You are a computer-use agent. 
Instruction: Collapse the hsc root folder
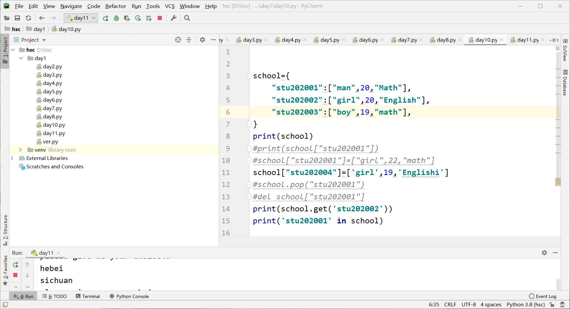pyautogui.click(x=13, y=50)
